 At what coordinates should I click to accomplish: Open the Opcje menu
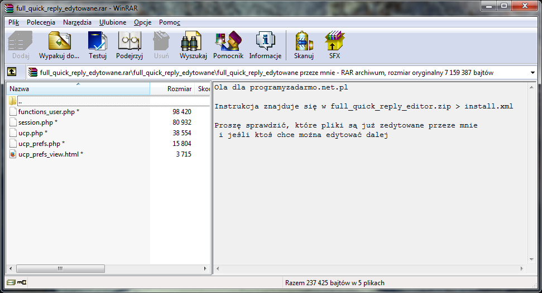tap(143, 22)
